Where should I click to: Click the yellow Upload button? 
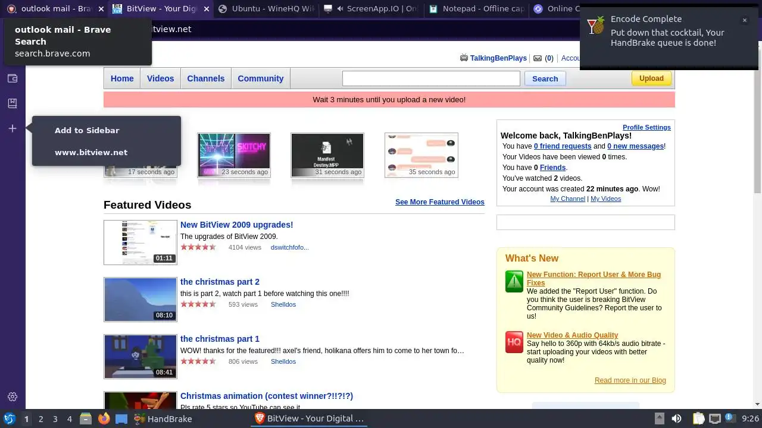(651, 78)
